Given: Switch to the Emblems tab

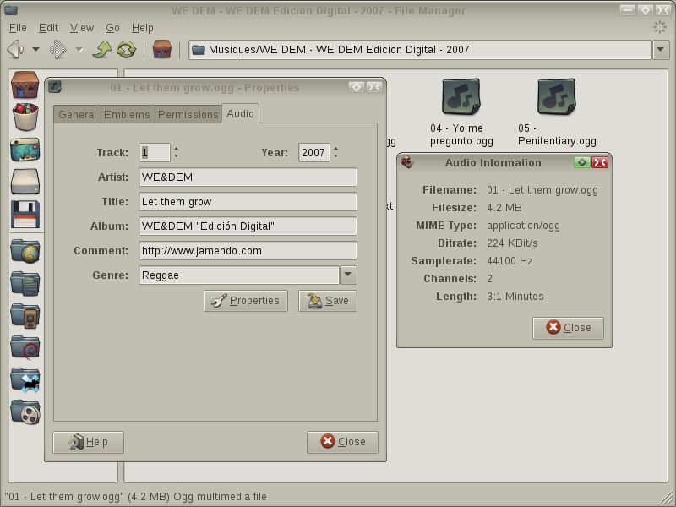Looking at the screenshot, I should pos(128,114).
